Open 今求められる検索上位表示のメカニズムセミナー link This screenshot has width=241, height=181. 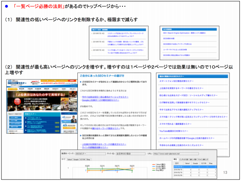point(181,145)
